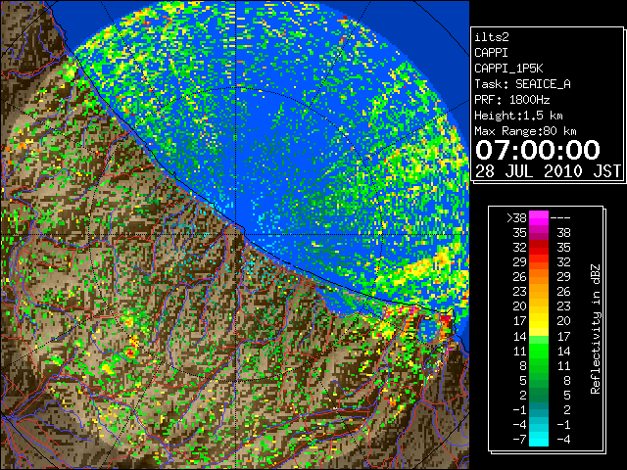
Task: Click the '-7' legend label
Action: (x=519, y=440)
